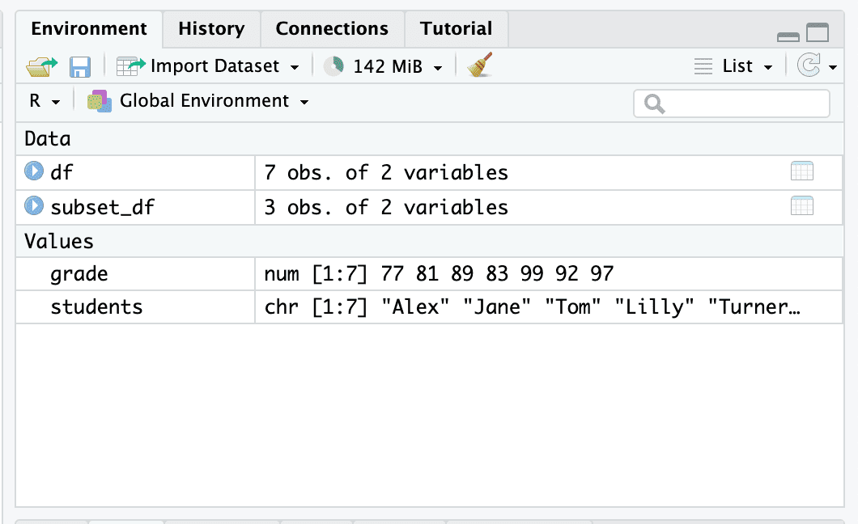
Task: Expand the subset_df data frame details
Action: (x=33, y=206)
